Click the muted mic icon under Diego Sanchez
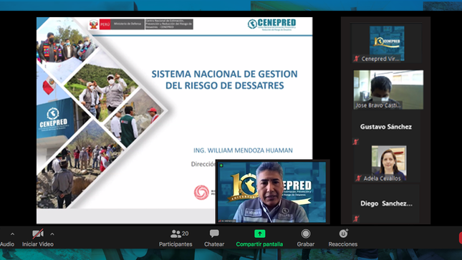 coord(356,218)
